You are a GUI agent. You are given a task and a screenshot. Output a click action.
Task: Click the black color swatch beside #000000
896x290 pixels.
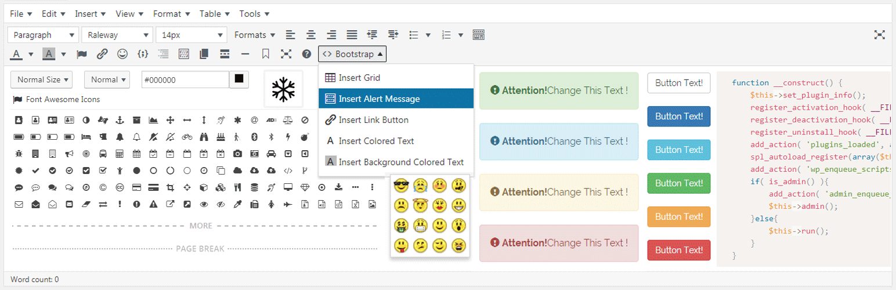tap(239, 79)
